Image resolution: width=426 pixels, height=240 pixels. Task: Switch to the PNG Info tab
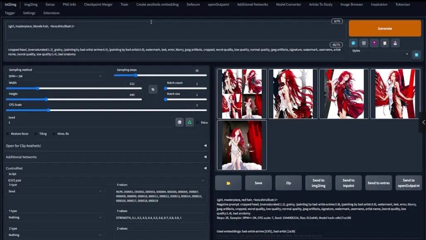[69, 5]
